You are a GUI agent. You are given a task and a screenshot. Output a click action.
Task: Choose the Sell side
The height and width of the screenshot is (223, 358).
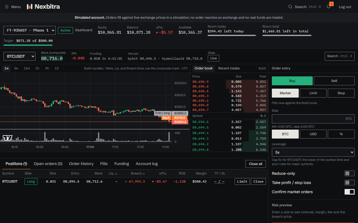coord(334,81)
